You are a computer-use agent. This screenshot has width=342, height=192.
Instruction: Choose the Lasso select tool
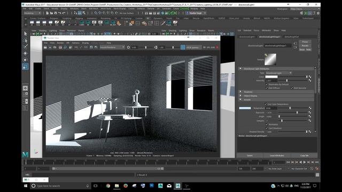26,41
